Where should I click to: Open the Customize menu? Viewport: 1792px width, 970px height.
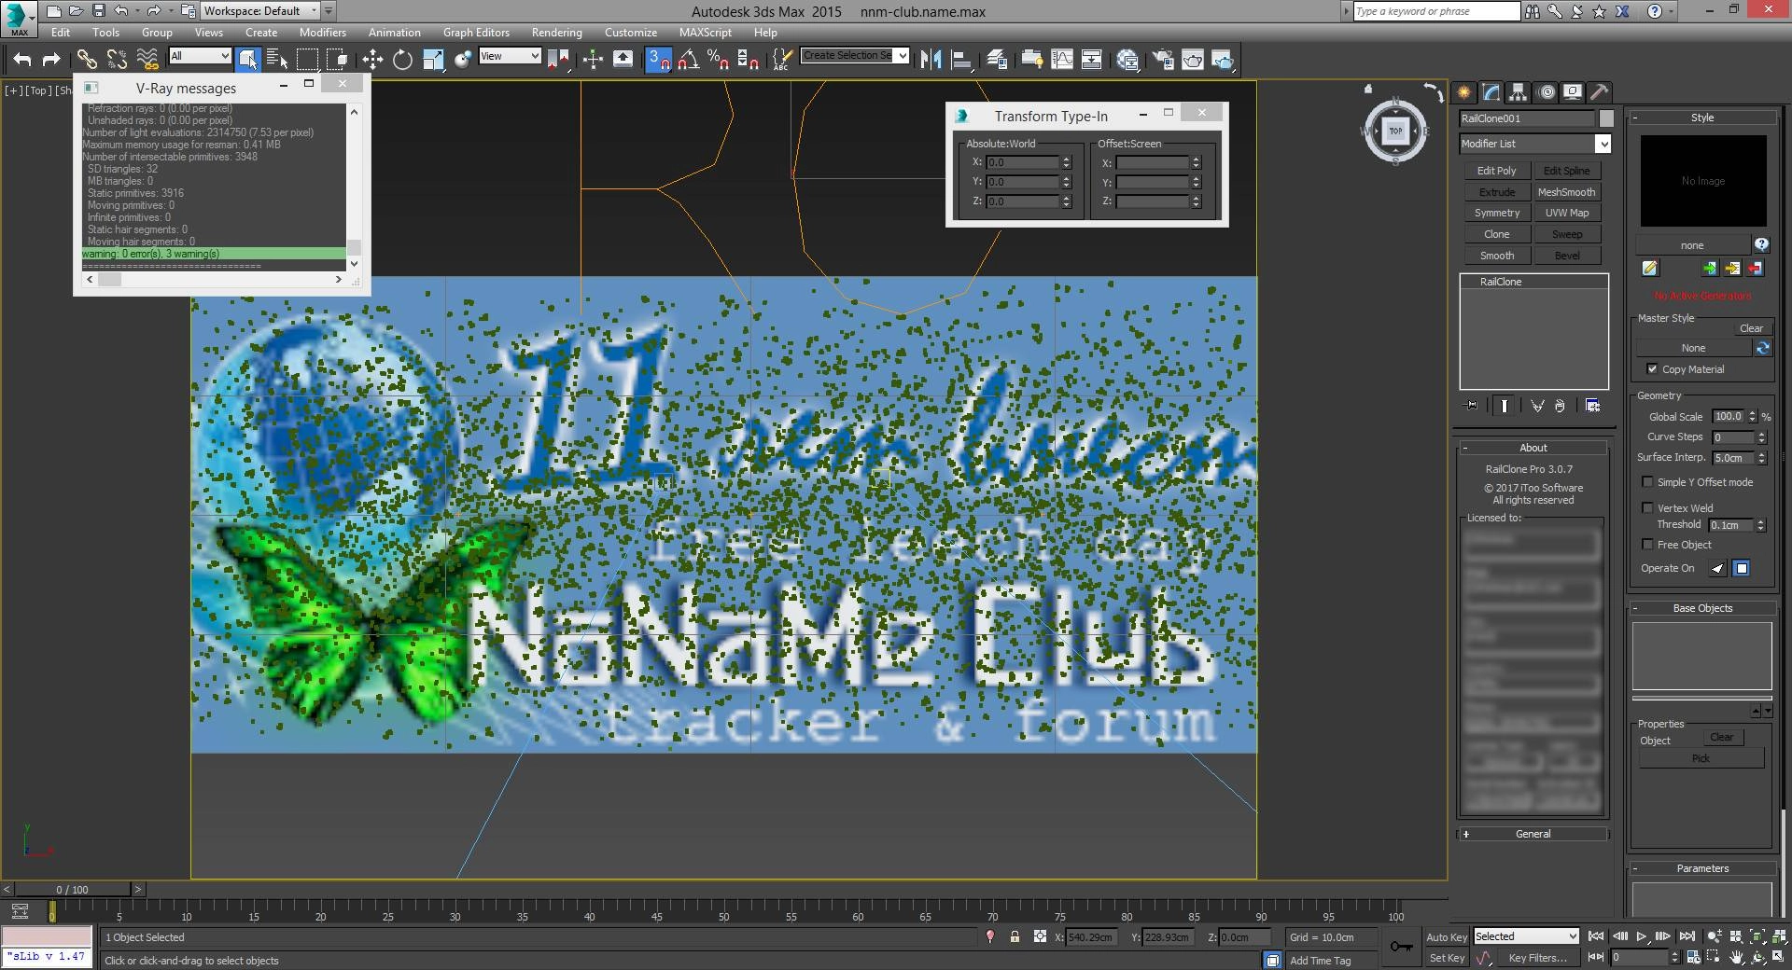[x=630, y=32]
